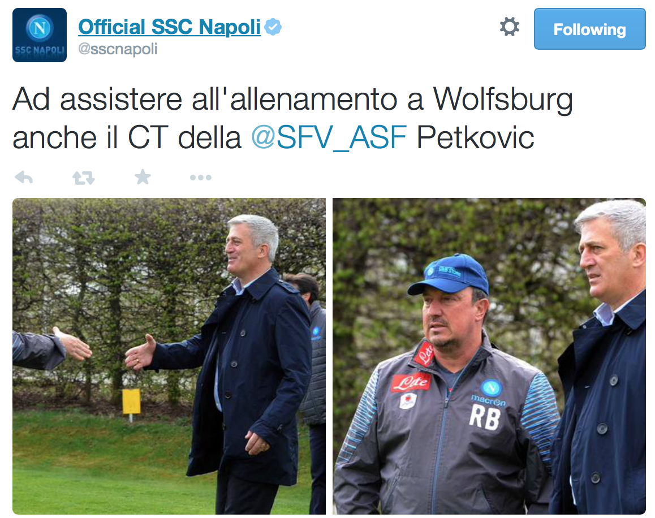Open the handshake photo on the left
The width and height of the screenshot is (655, 518).
coord(169,356)
